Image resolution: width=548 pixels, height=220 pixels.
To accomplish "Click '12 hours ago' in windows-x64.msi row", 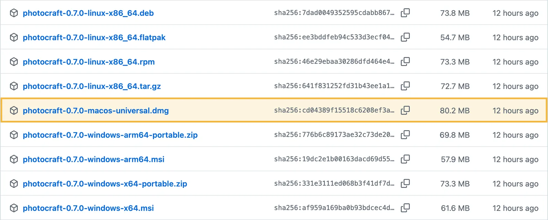I will click(515, 208).
